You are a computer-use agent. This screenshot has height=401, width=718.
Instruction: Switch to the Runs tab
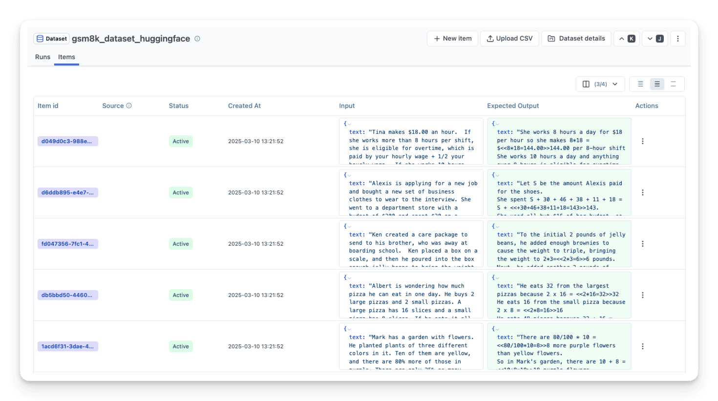tap(42, 57)
